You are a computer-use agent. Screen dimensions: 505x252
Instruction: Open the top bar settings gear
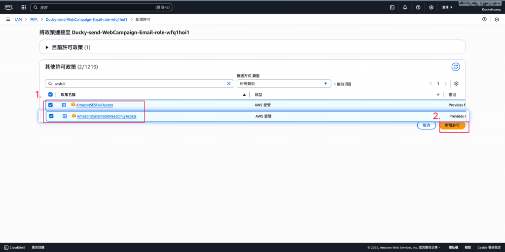tap(431, 7)
